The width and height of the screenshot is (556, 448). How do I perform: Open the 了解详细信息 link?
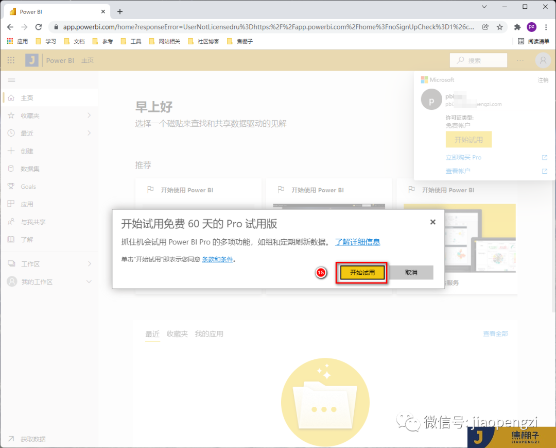point(357,242)
